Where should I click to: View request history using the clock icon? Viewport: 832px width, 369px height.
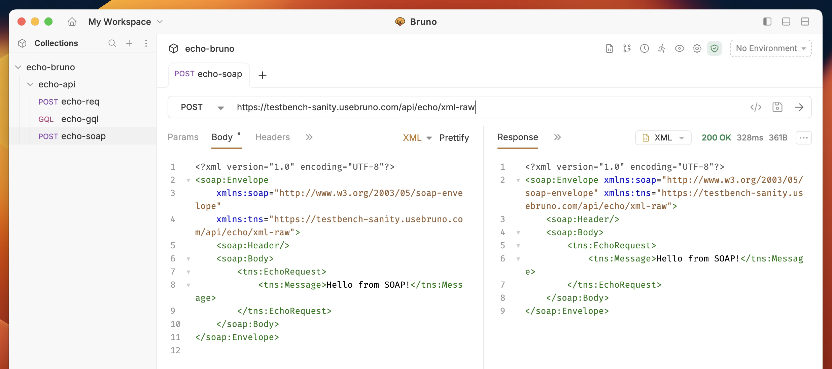pos(645,48)
